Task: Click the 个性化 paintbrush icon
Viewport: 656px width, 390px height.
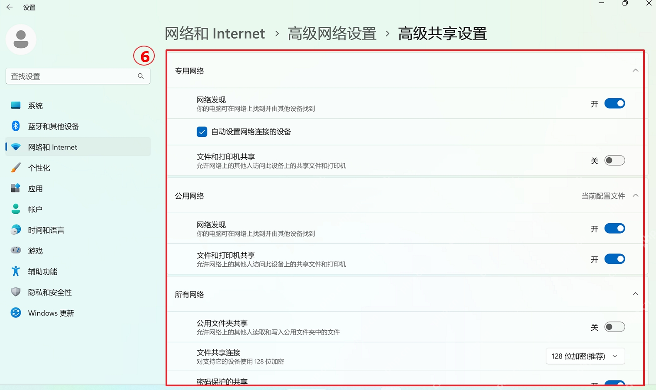Action: coord(16,168)
